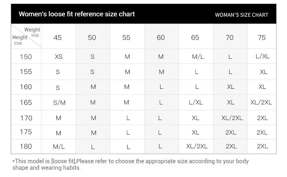Select the 50 kg weight column header

[92, 37]
